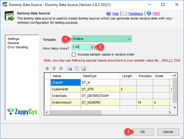Open the Feedback link
Viewport: 184px width, 139px height.
pyautogui.click(x=136, y=14)
